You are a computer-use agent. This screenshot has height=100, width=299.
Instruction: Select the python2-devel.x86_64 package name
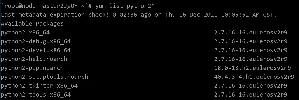pyautogui.click(x=36, y=50)
